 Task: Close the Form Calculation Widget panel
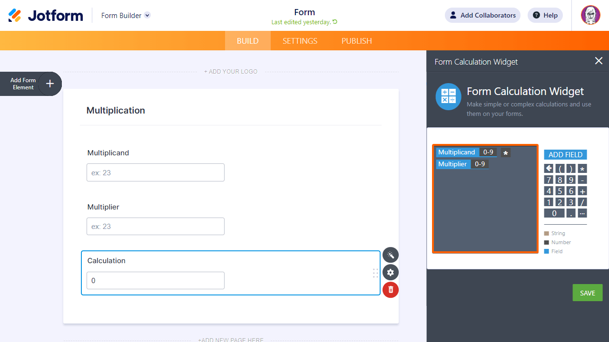coord(599,61)
